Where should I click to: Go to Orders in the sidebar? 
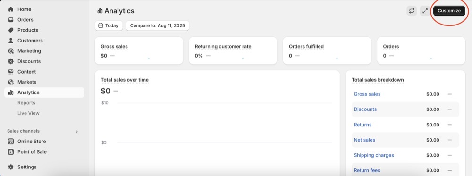[44, 19]
